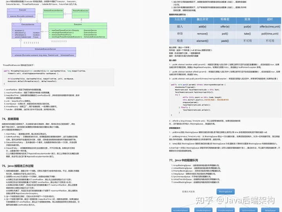Click the 'add(e)' table cell

[x=202, y=27]
